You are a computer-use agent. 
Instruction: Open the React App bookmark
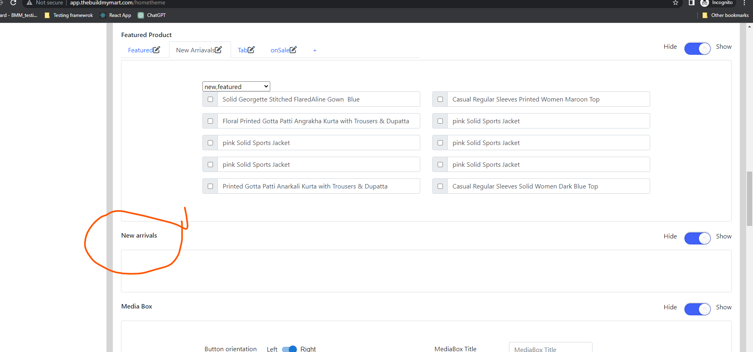point(116,15)
